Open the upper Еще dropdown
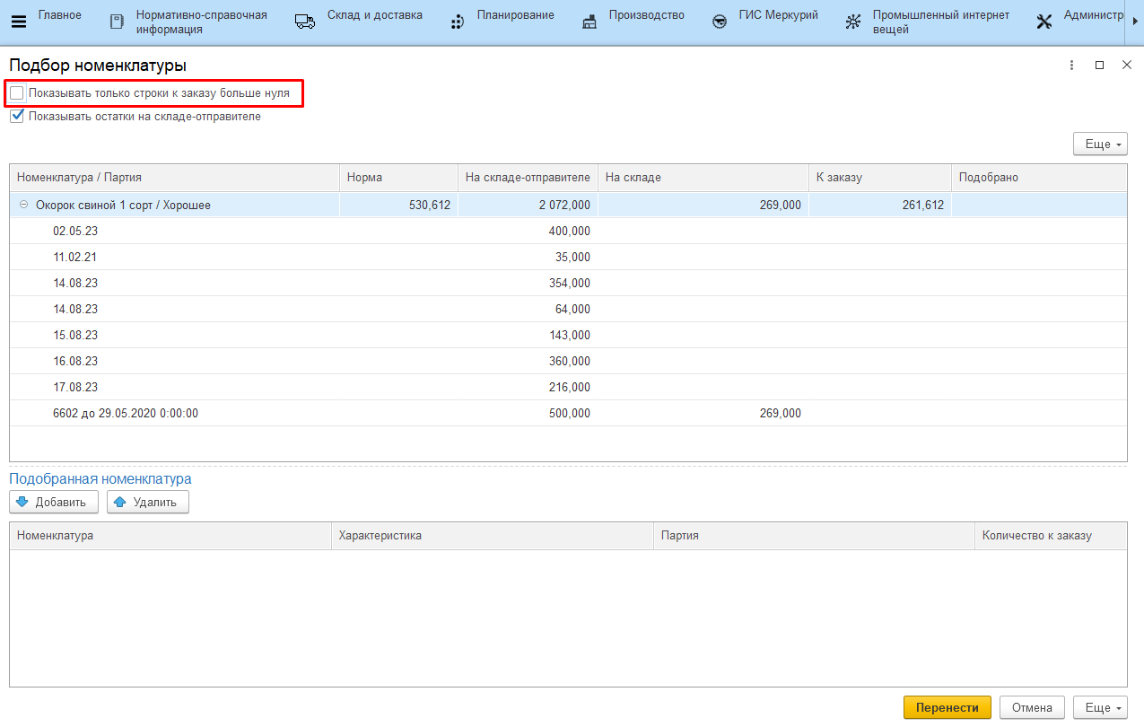 pos(1100,144)
